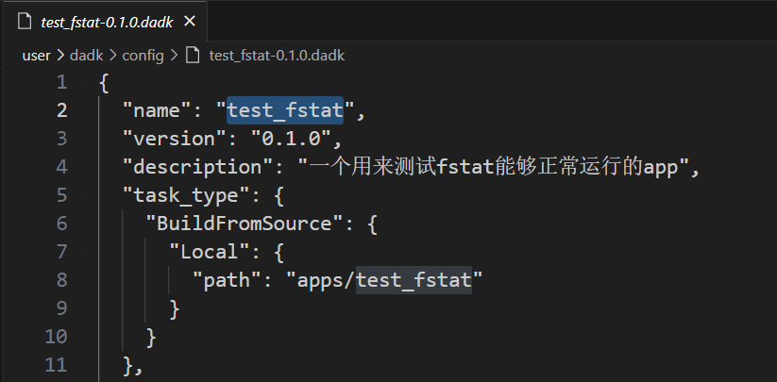Image resolution: width=777 pixels, height=382 pixels.
Task: Click the file icon in the editor tab
Action: pos(24,22)
